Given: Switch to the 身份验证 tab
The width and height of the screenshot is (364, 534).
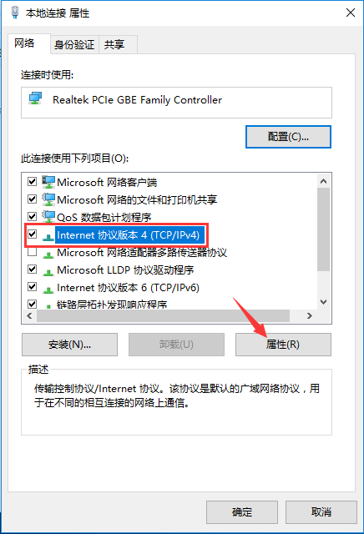Looking at the screenshot, I should coord(74,44).
